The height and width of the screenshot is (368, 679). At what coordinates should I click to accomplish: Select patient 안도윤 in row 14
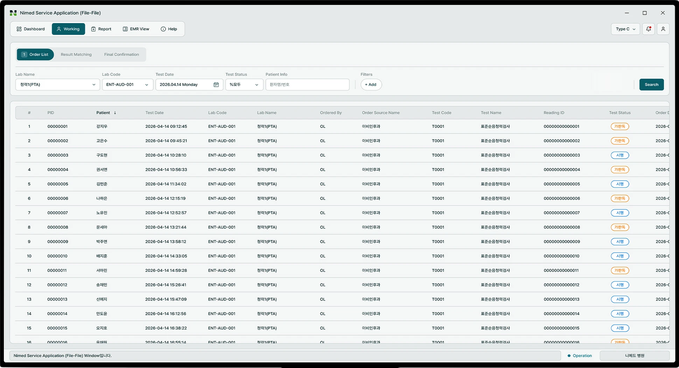point(102,314)
